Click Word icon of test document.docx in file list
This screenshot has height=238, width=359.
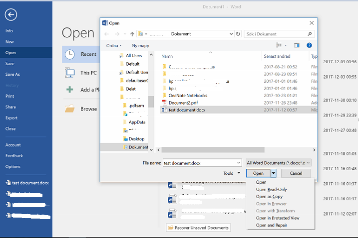[x=164, y=110]
